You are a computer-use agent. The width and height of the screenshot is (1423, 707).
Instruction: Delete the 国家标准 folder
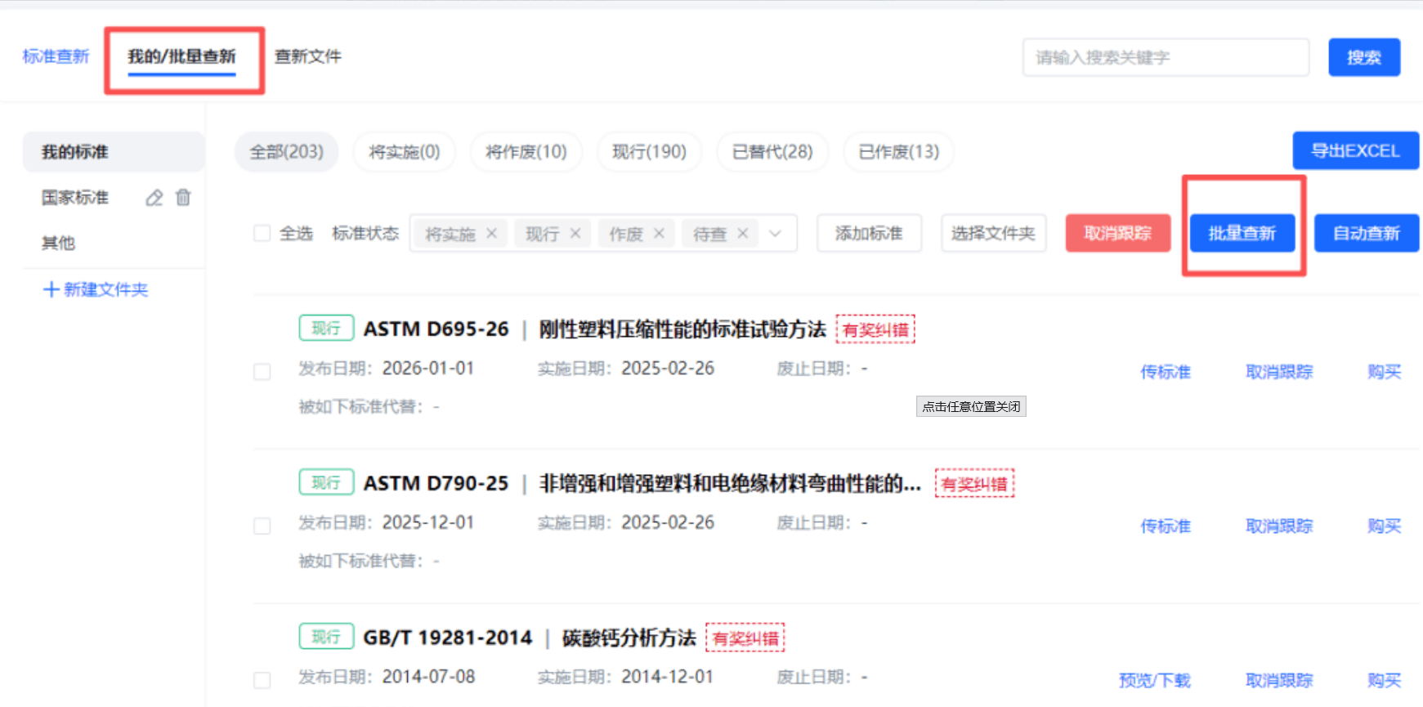pos(183,198)
